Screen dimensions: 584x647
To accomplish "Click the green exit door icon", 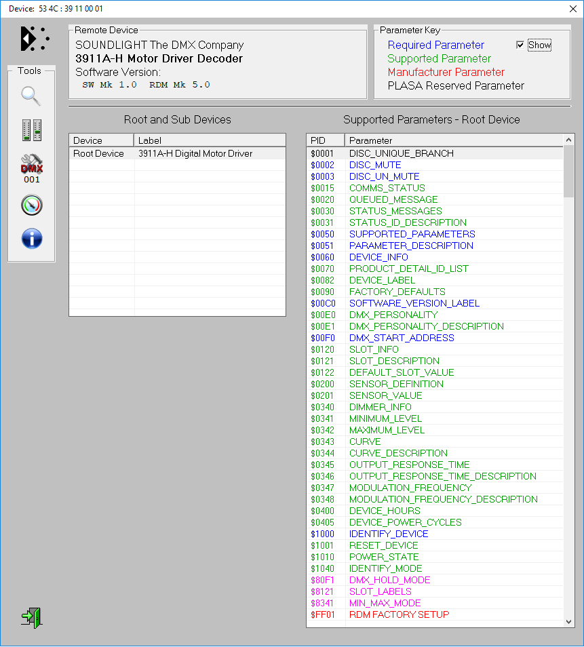I will pyautogui.click(x=31, y=616).
